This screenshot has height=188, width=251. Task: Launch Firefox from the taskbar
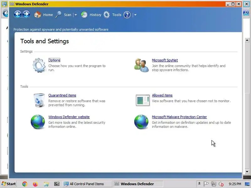(x=35, y=184)
